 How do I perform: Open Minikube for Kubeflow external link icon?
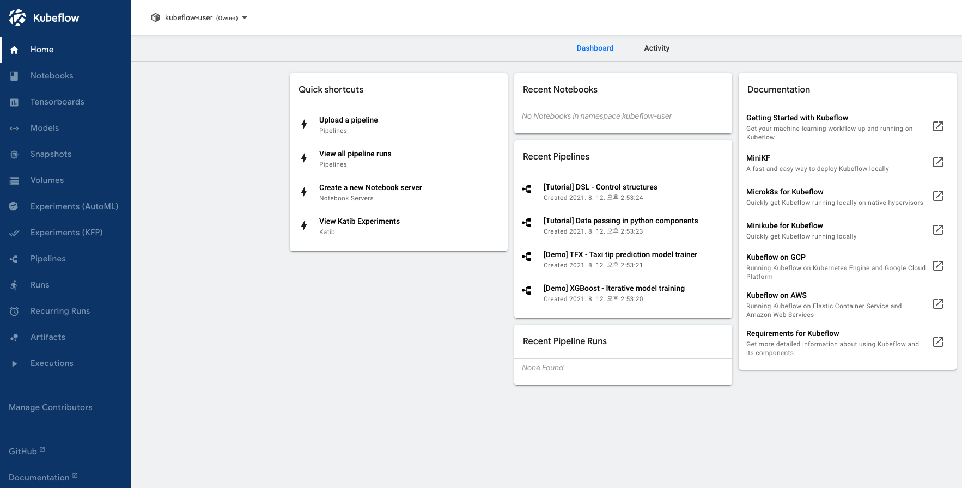938,230
